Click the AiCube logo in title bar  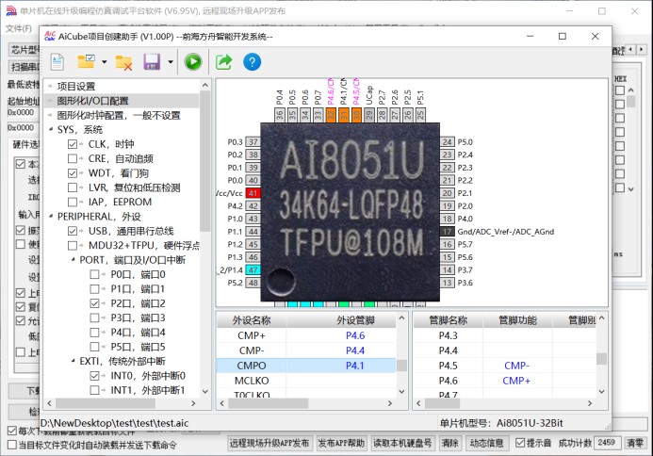[50, 36]
